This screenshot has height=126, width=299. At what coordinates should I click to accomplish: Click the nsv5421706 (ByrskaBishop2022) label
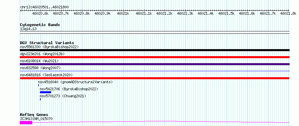(x=69, y=89)
